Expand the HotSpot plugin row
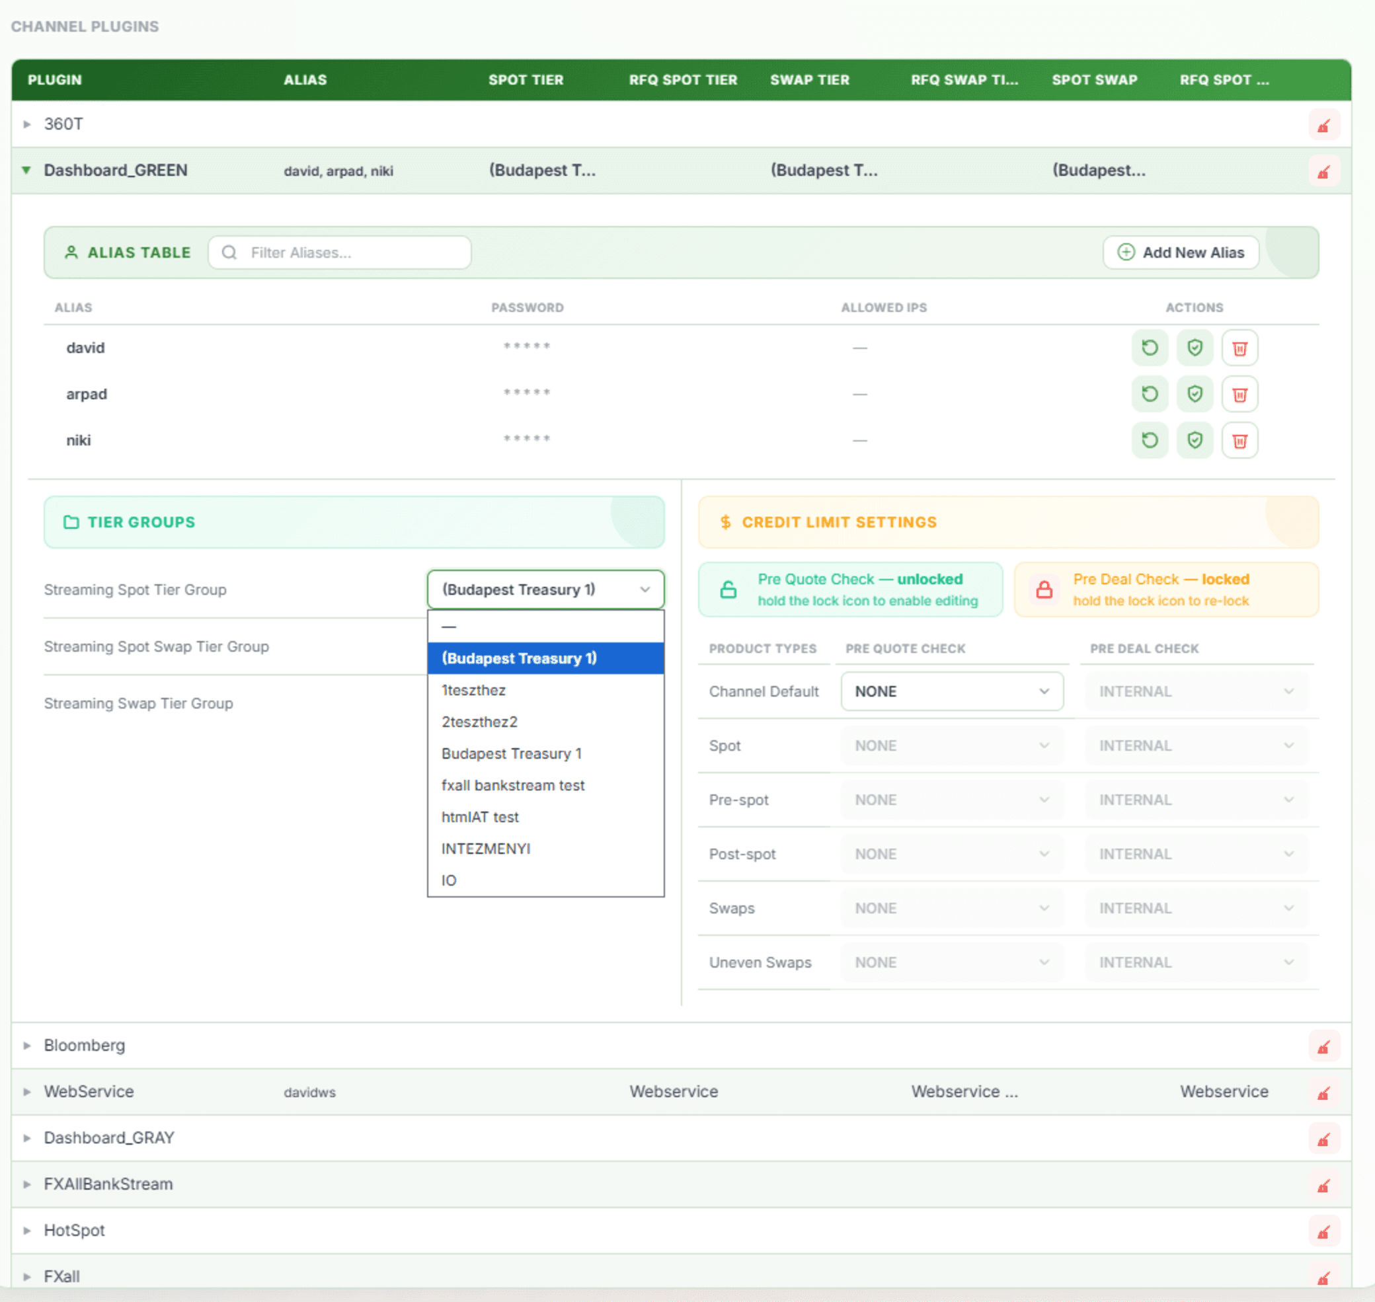1375x1302 pixels. tap(27, 1231)
